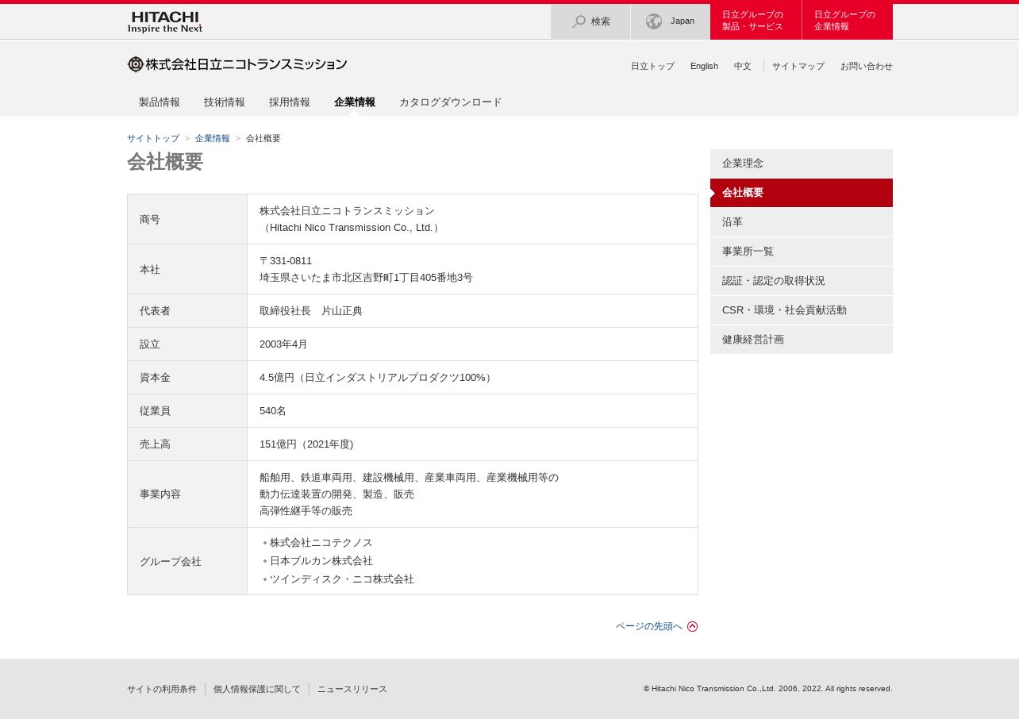Open the サイトマップ page

point(798,67)
